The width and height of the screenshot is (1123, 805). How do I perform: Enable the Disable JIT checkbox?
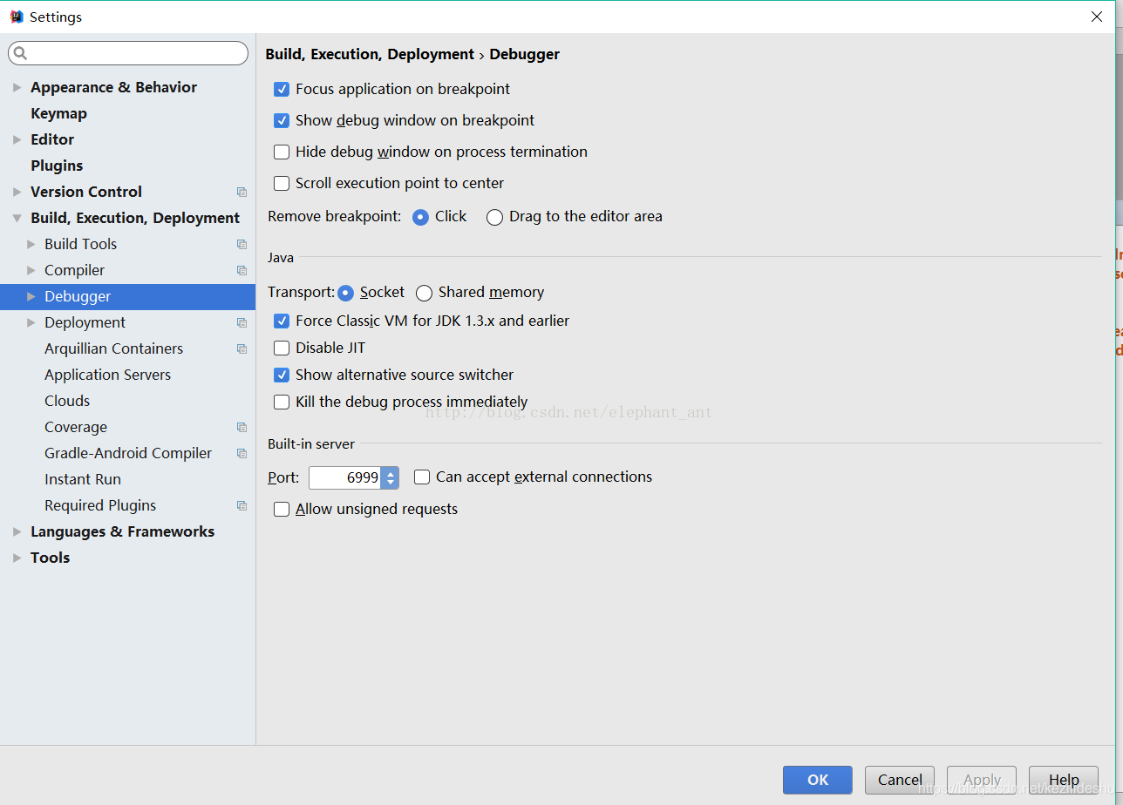(282, 348)
